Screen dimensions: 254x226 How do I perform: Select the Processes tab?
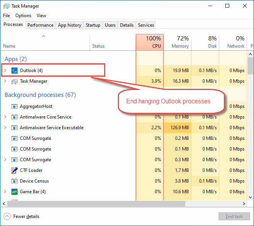point(13,24)
